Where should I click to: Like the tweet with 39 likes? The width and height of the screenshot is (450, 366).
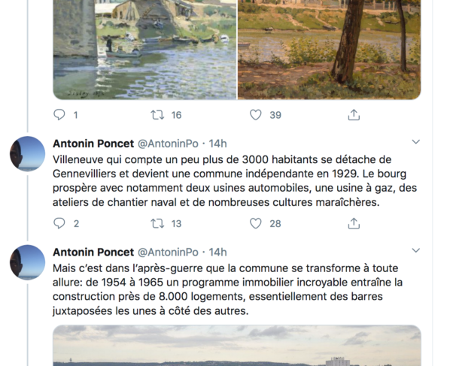(255, 115)
